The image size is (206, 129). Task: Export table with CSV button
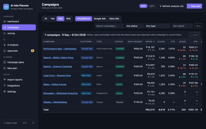(x=194, y=35)
